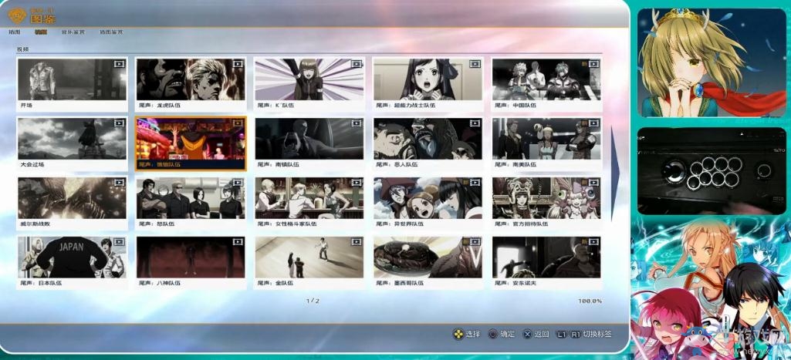Click the R1 button icon

(x=575, y=335)
